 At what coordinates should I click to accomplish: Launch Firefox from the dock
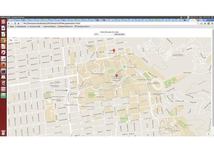point(3,65)
